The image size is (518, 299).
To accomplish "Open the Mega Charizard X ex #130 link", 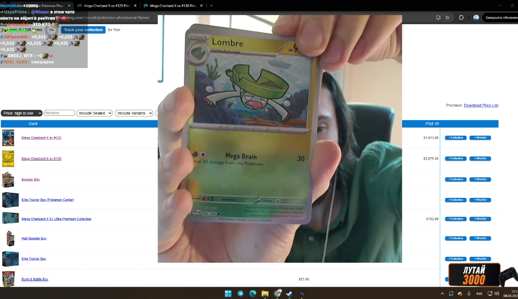I will 41,158.
